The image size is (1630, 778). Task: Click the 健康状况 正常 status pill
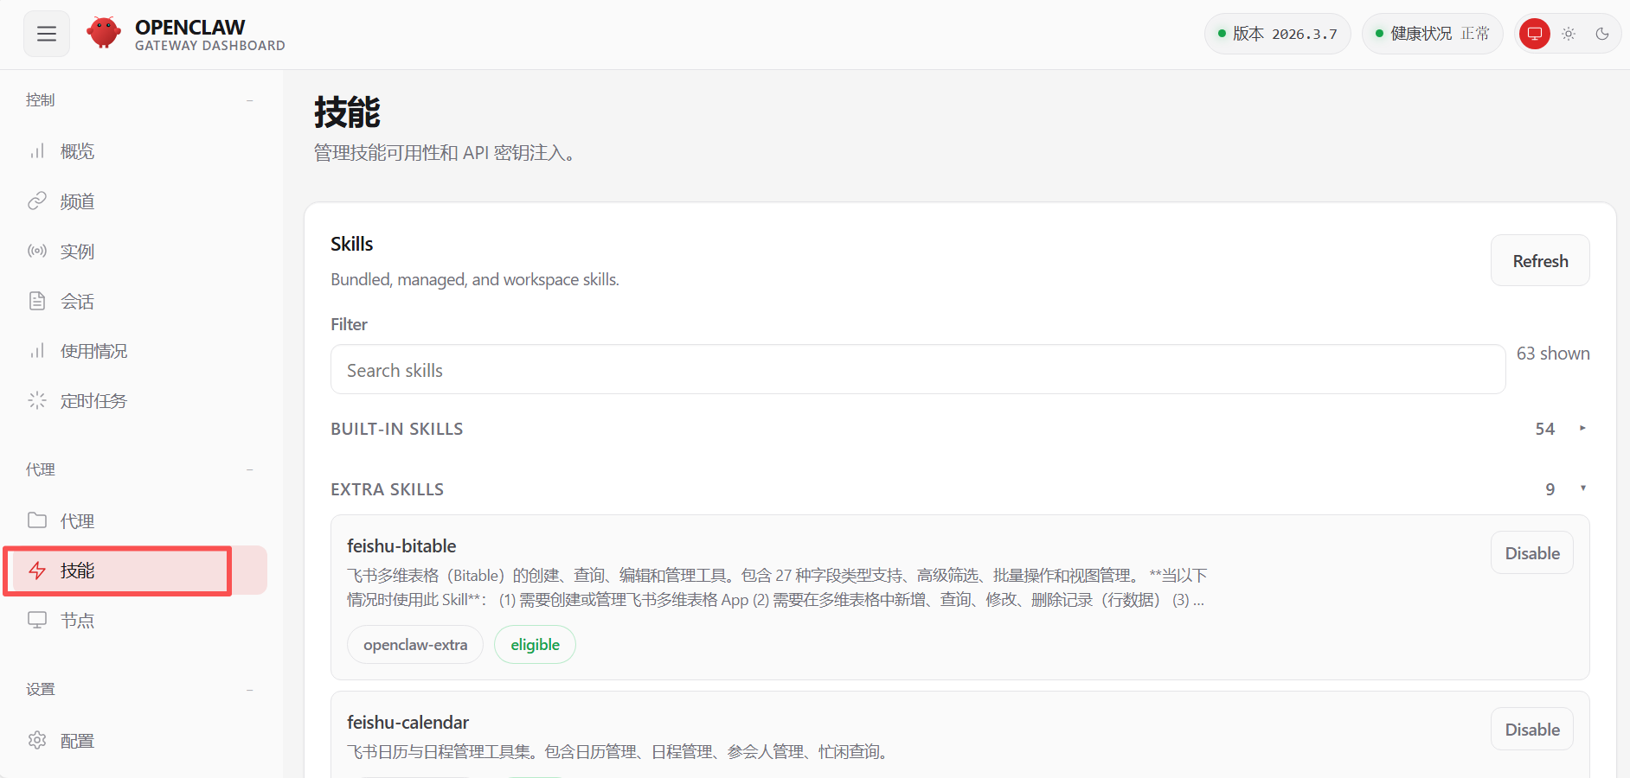[1432, 34]
